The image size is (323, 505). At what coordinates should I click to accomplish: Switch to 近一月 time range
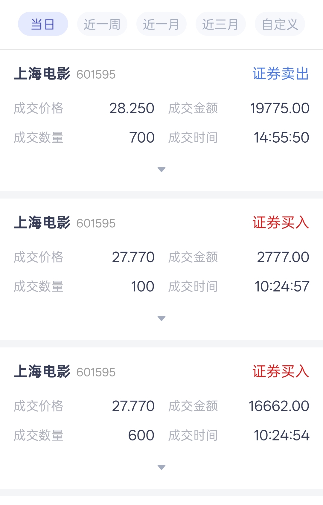161,24
